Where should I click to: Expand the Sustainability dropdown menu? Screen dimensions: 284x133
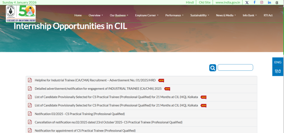pos(200,15)
